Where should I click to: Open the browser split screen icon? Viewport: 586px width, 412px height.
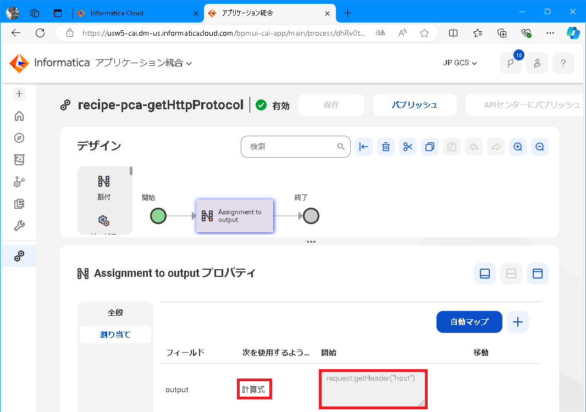(x=453, y=33)
